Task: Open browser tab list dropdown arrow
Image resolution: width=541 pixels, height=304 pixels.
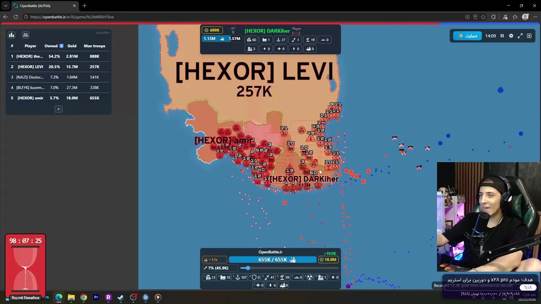Action: point(5,5)
